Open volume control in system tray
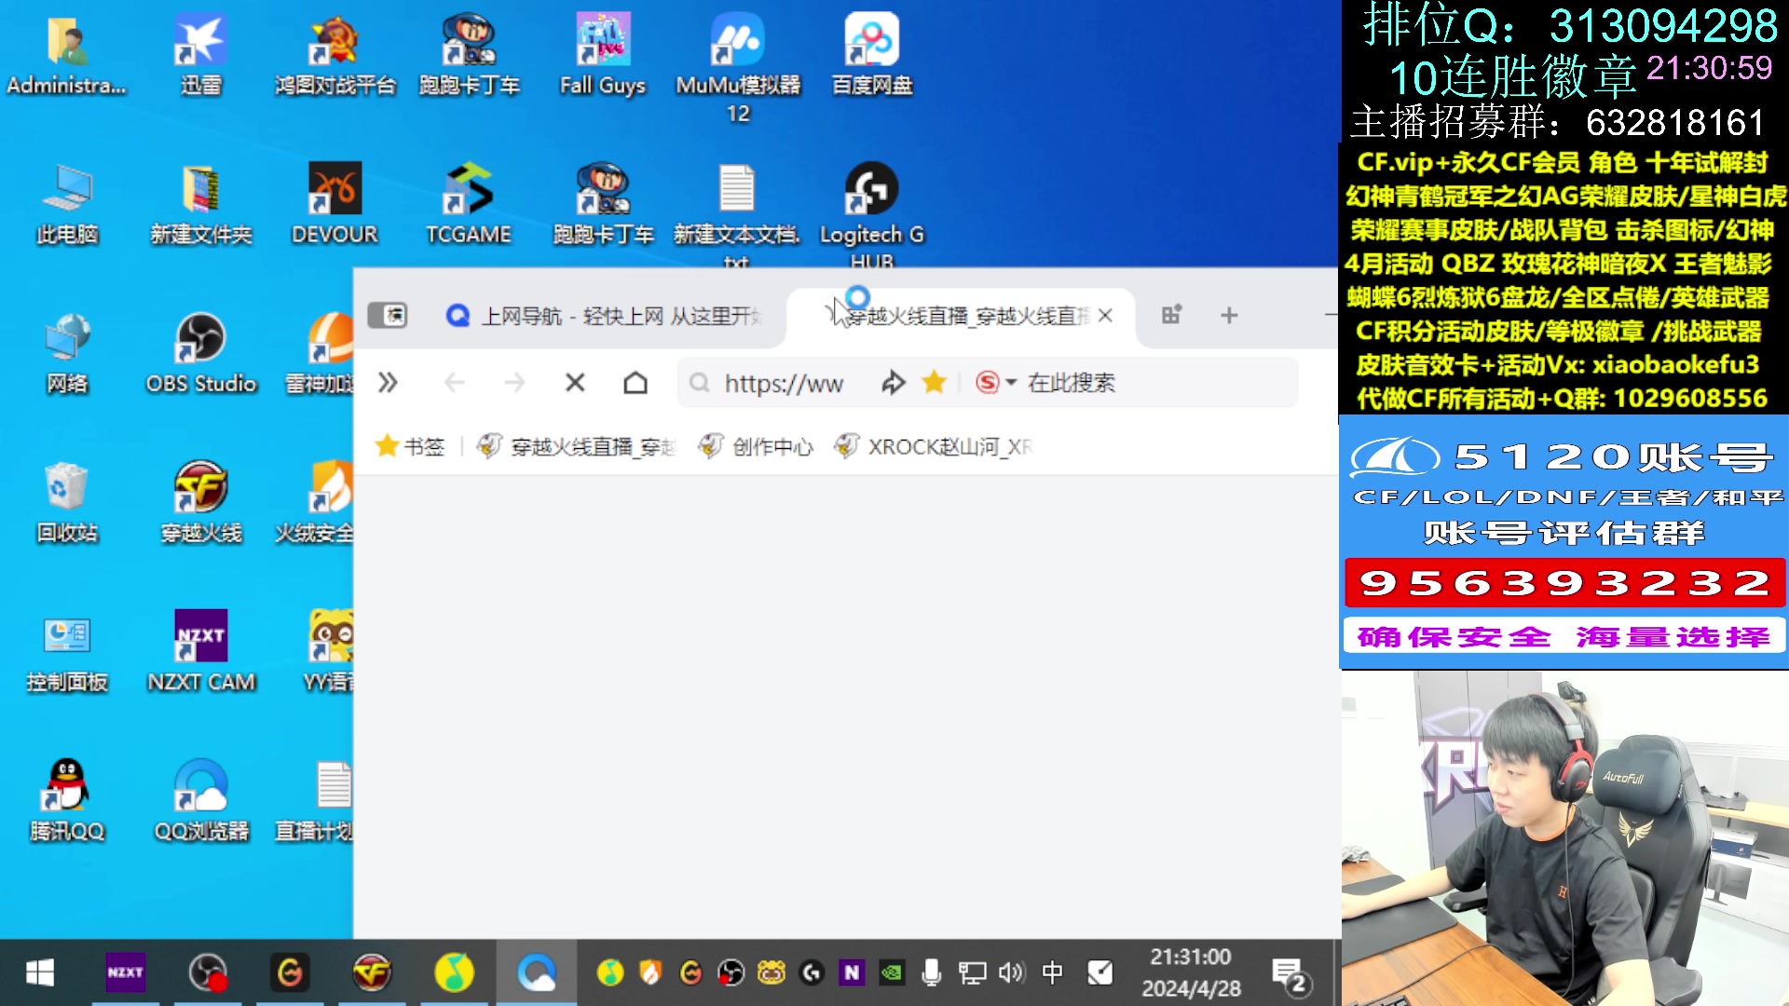1789x1006 pixels. [x=1011, y=973]
